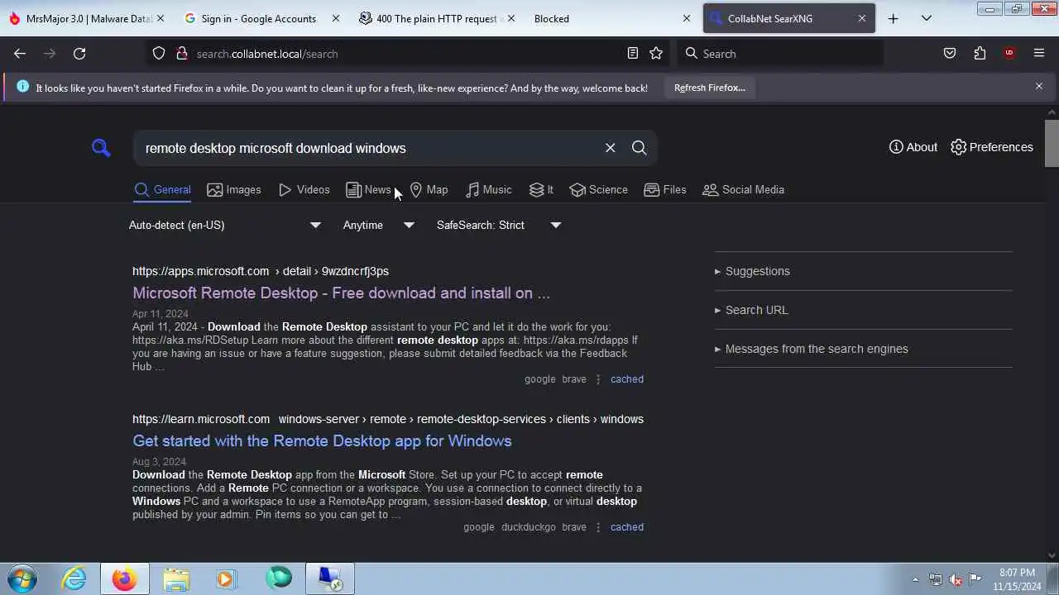Viewport: 1059px width, 595px height.
Task: Open Get started with Remote Desktop app link
Action: 322,441
